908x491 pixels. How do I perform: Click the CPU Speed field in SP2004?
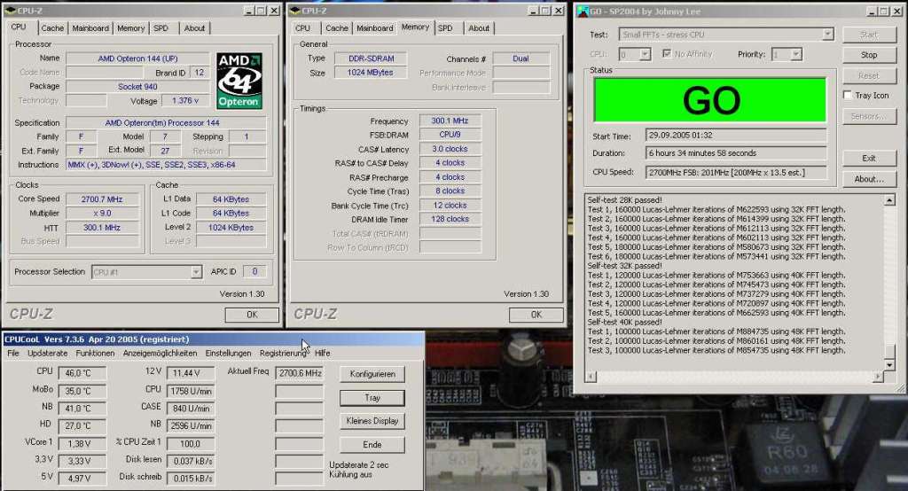tap(736, 173)
